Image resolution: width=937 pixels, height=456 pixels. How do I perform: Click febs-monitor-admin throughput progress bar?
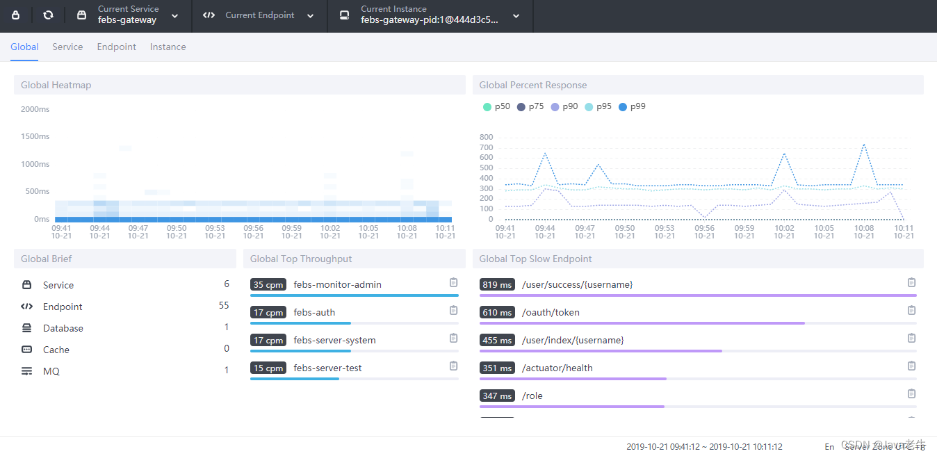355,295
